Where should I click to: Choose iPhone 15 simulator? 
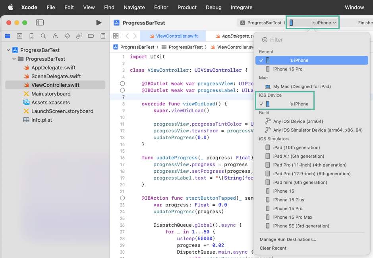coord(311,191)
